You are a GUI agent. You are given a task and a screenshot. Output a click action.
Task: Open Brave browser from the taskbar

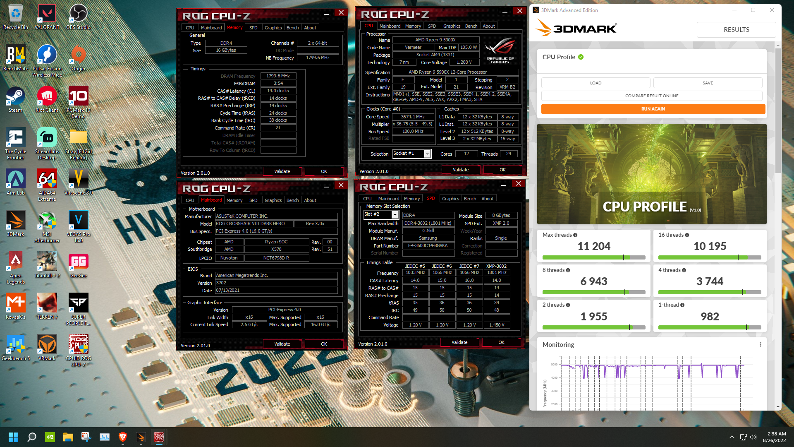coord(123,437)
